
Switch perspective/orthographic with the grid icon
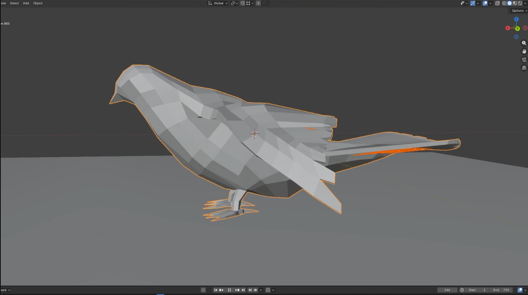coord(524,68)
